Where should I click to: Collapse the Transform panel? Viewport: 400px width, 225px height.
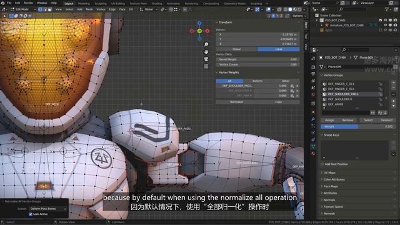click(217, 22)
